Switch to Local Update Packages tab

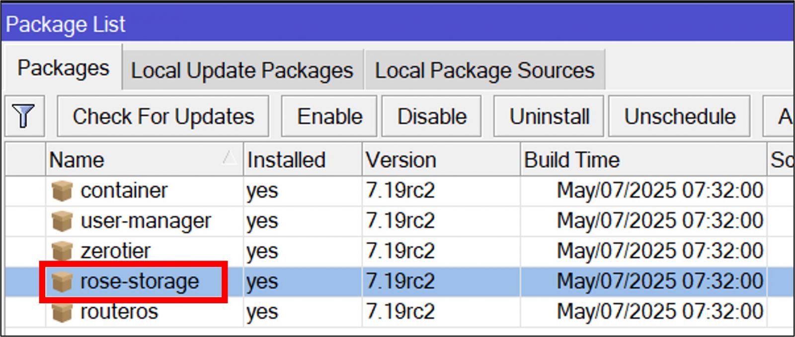tap(242, 70)
